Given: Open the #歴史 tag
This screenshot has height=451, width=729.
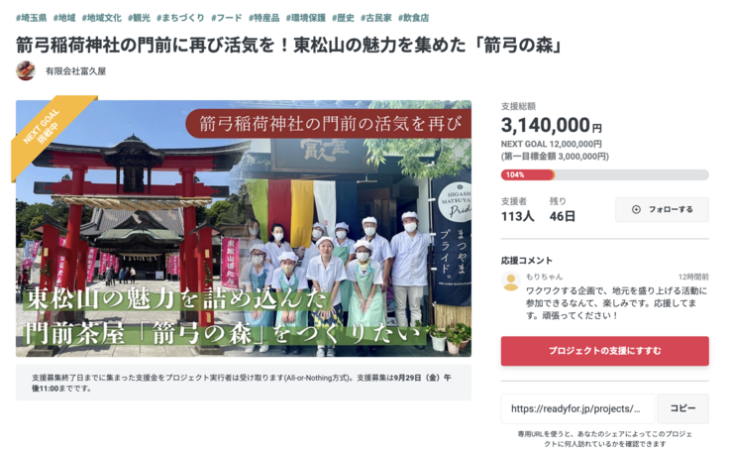Looking at the screenshot, I should coord(343,18).
